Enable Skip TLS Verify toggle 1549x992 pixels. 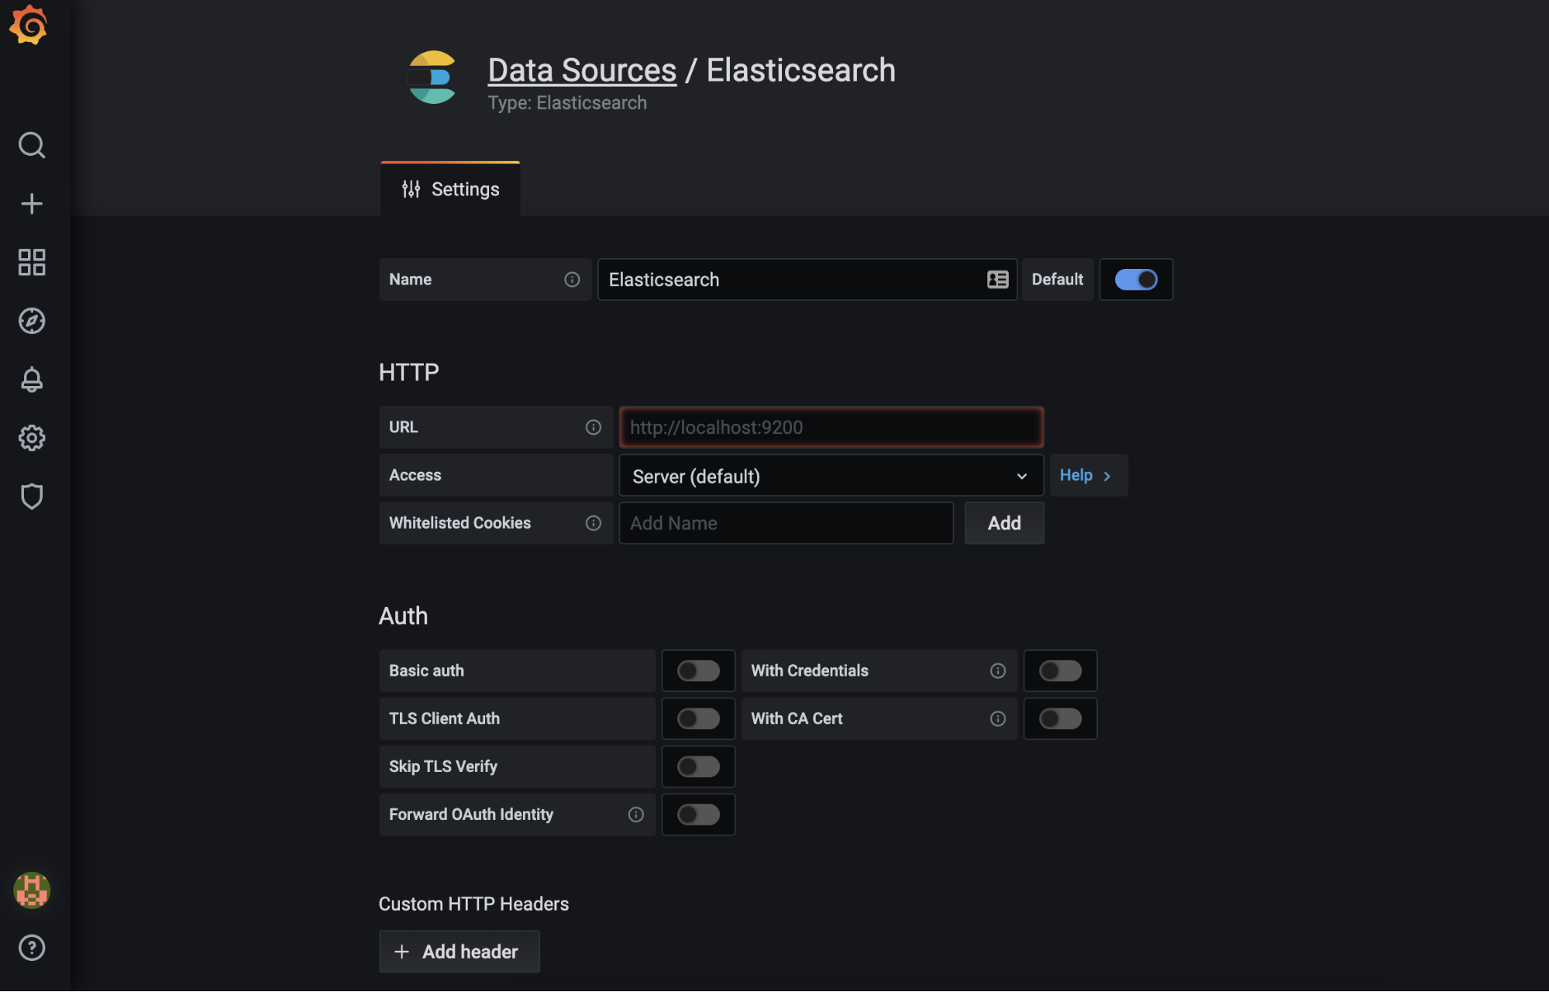(697, 766)
